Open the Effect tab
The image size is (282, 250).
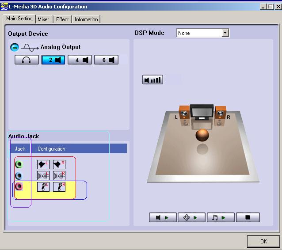62,19
